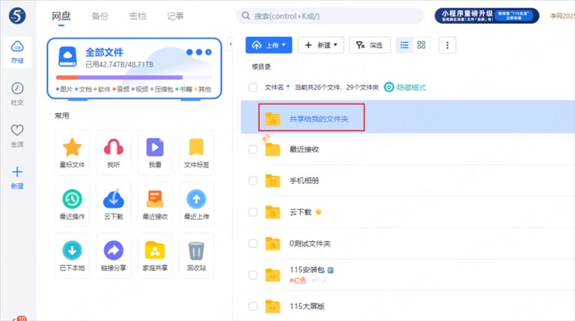Click the 115 logo icon
Screen dimensions: 575x321
coord(17,16)
